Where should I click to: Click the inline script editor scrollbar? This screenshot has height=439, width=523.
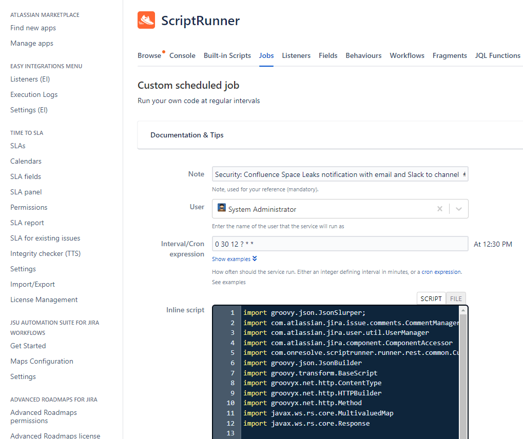coord(463,369)
